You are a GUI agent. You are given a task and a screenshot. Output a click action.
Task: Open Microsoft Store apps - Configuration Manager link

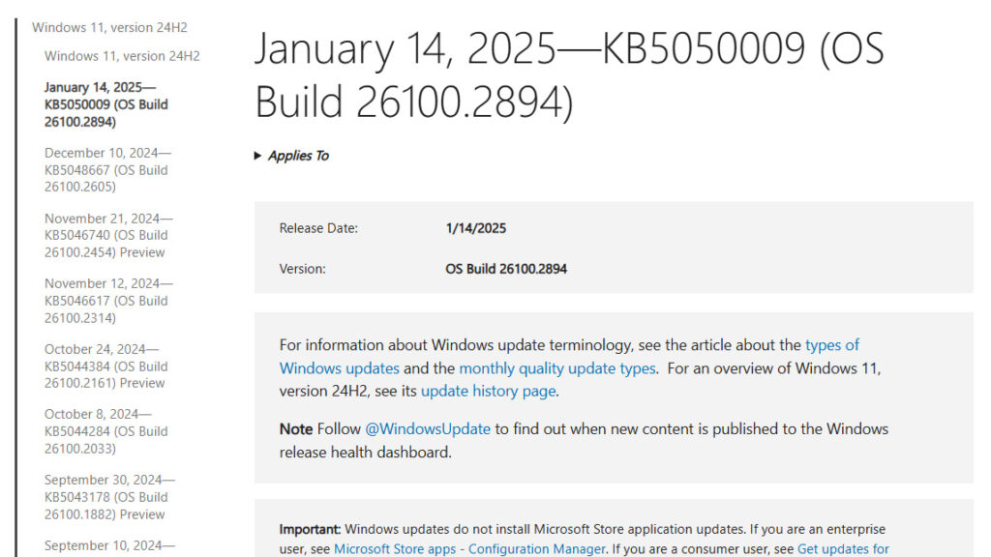point(469,549)
